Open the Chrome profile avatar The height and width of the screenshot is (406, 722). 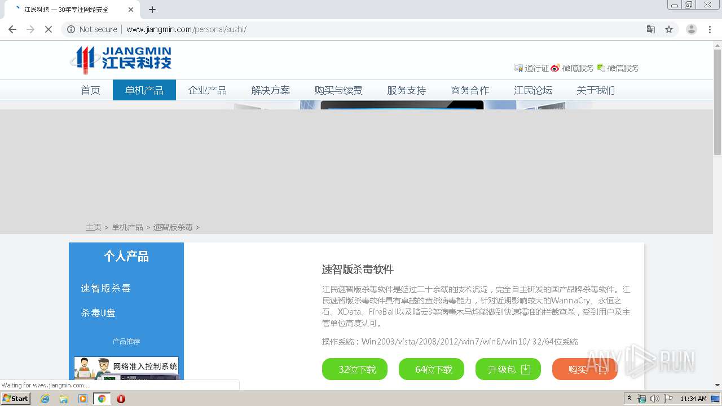click(692, 29)
